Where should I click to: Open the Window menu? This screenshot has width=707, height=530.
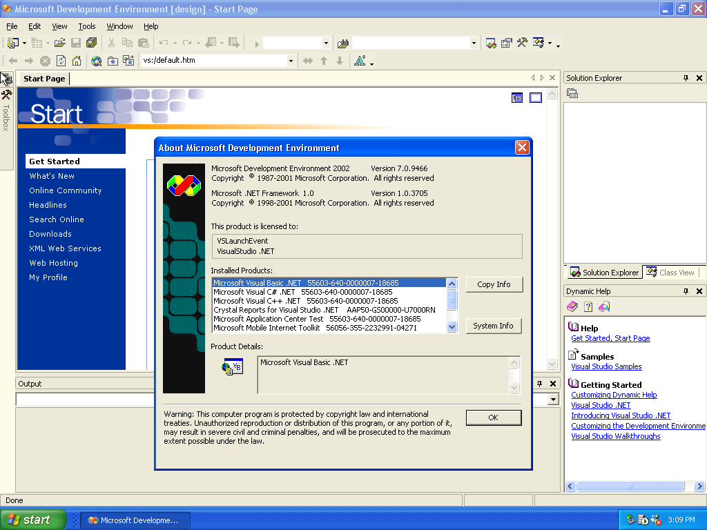point(119,26)
